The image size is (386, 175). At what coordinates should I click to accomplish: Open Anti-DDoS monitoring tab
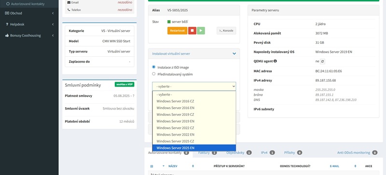[x=357, y=153]
